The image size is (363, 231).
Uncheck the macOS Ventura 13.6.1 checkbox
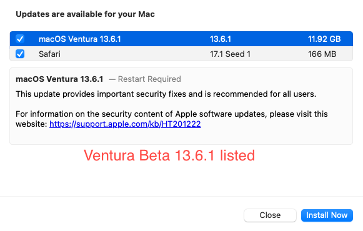[x=20, y=39]
